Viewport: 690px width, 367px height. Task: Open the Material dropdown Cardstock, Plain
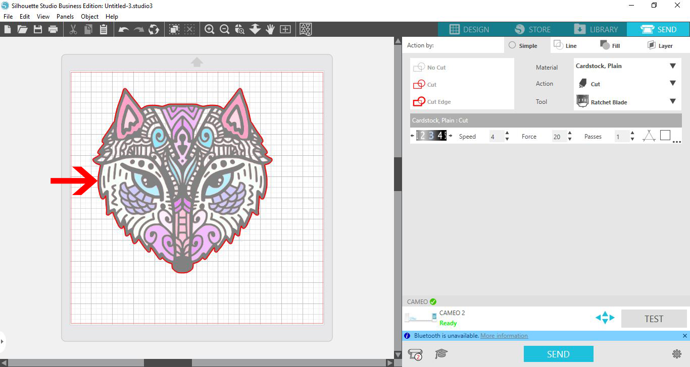(628, 66)
